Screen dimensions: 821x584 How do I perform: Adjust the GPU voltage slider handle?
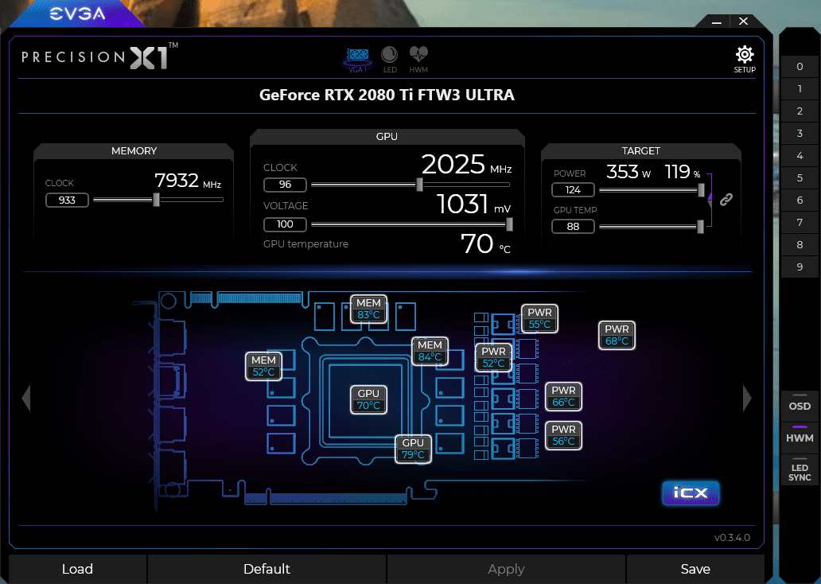click(509, 224)
